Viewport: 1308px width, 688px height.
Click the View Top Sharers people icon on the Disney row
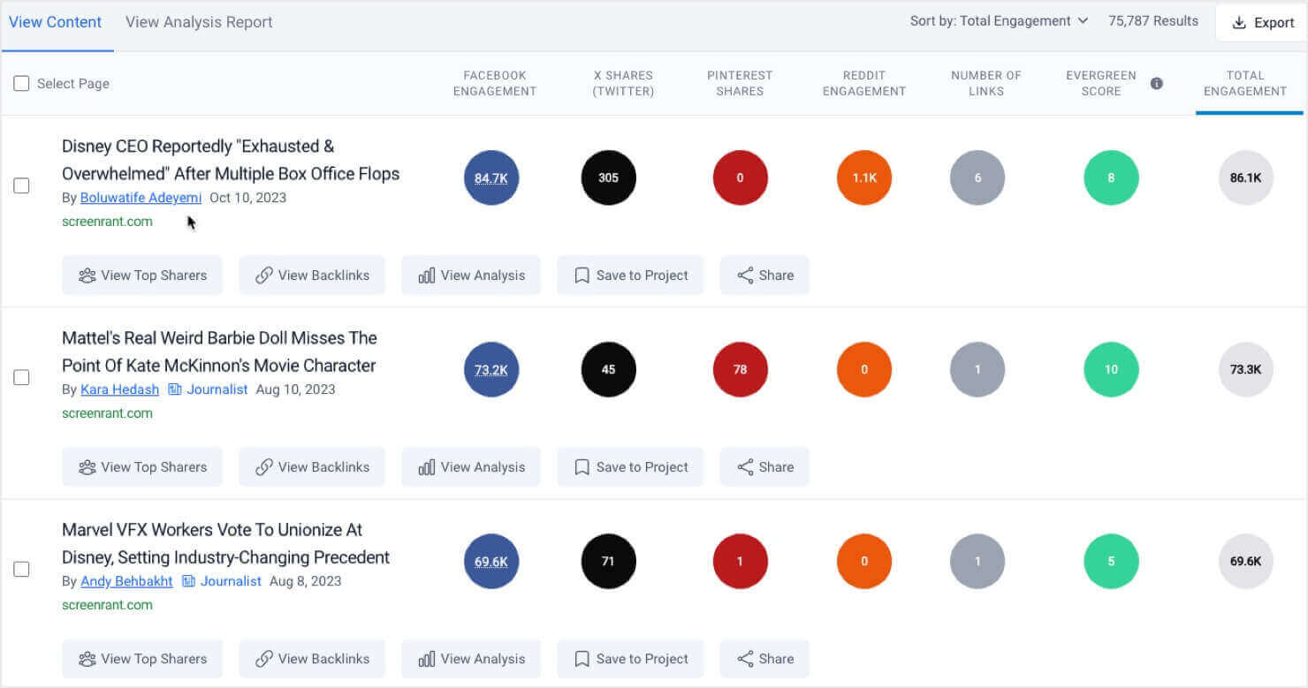click(87, 275)
